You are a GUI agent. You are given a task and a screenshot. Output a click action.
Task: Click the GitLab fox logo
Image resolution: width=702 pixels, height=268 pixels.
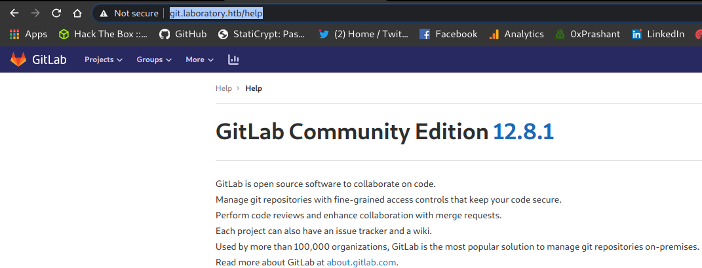pos(18,59)
